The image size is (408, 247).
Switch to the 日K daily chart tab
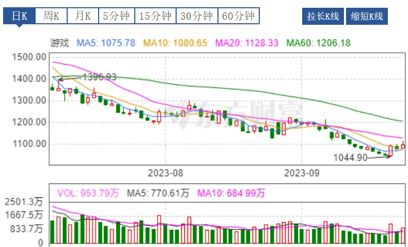coord(19,16)
